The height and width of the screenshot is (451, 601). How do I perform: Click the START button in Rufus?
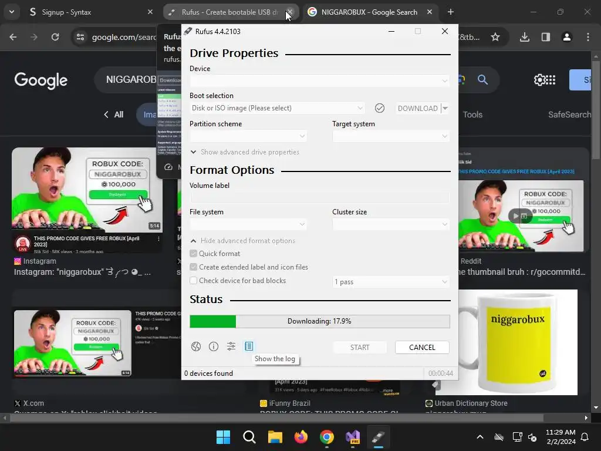pyautogui.click(x=360, y=348)
